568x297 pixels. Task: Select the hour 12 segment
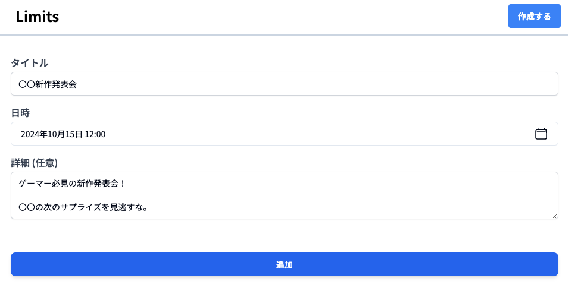89,134
